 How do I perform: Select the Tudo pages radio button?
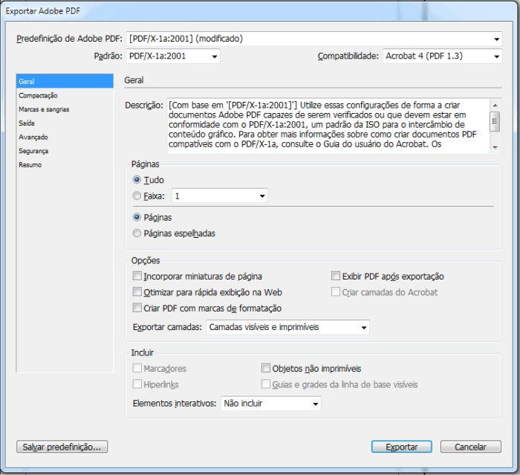tap(137, 180)
